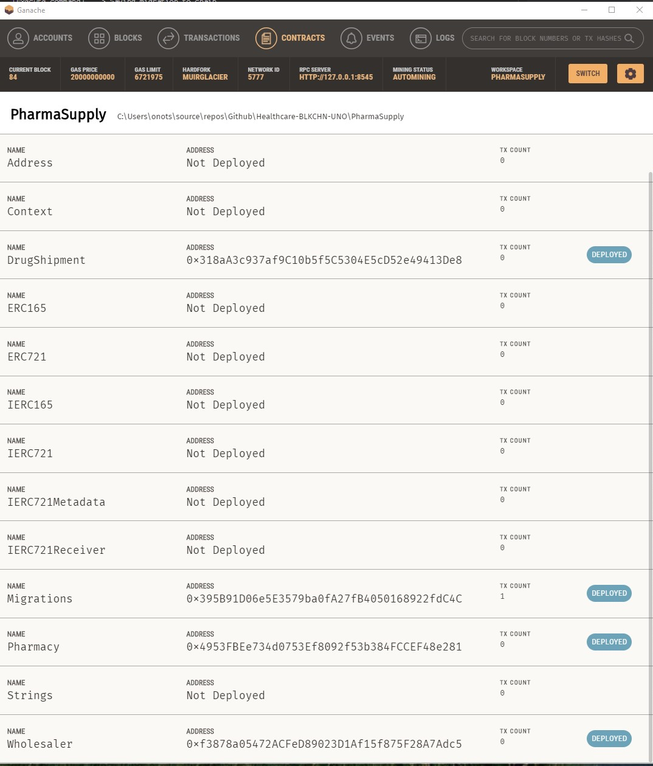
Task: Click the CURRENT BLOCK status item
Action: 30,74
